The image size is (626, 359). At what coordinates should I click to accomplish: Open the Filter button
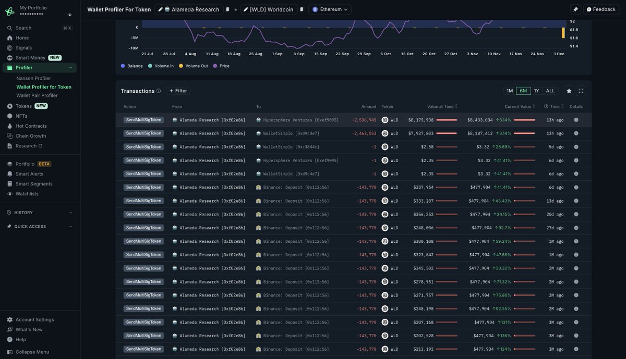click(x=178, y=91)
